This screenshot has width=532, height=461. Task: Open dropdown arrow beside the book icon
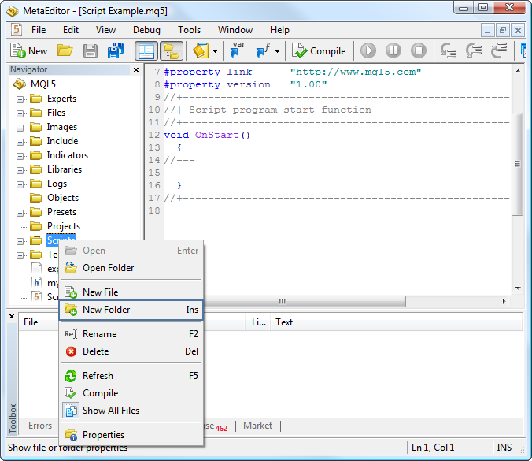[215, 51]
